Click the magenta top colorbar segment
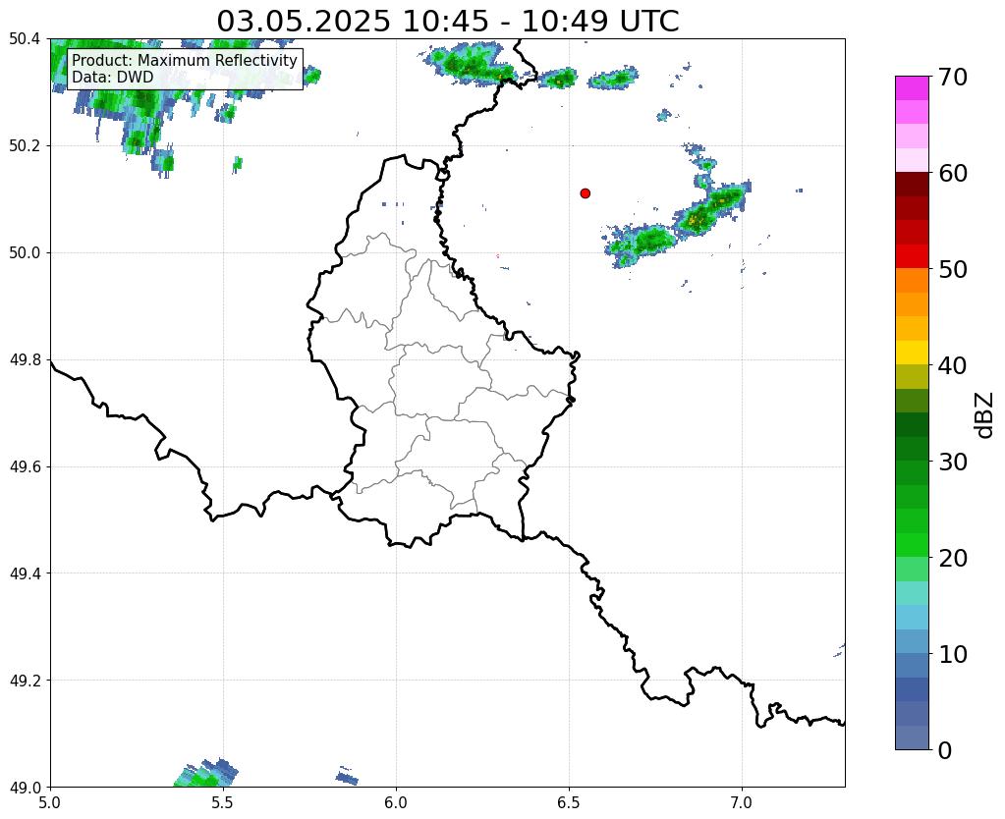1005x819 pixels. tap(912, 88)
